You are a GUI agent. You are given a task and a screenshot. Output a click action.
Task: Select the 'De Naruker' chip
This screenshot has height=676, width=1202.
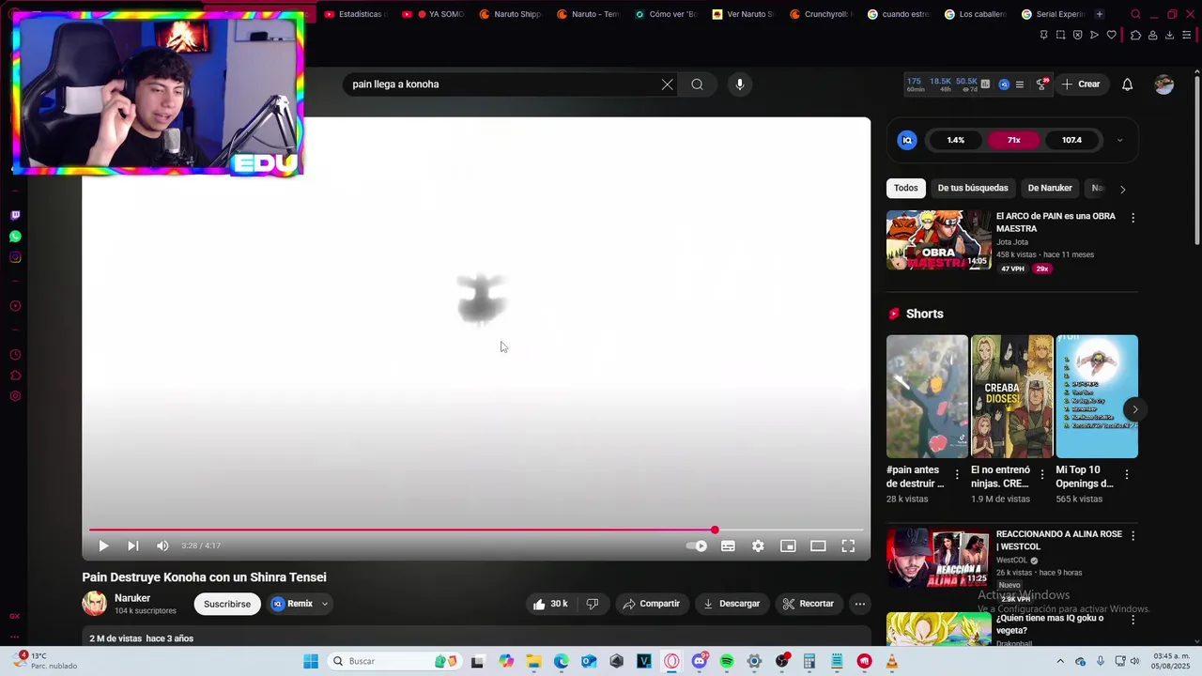[1050, 188]
